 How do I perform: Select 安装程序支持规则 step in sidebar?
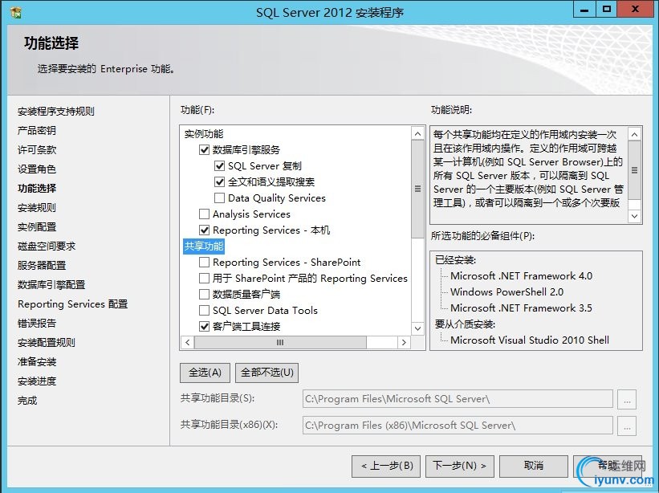[56, 112]
